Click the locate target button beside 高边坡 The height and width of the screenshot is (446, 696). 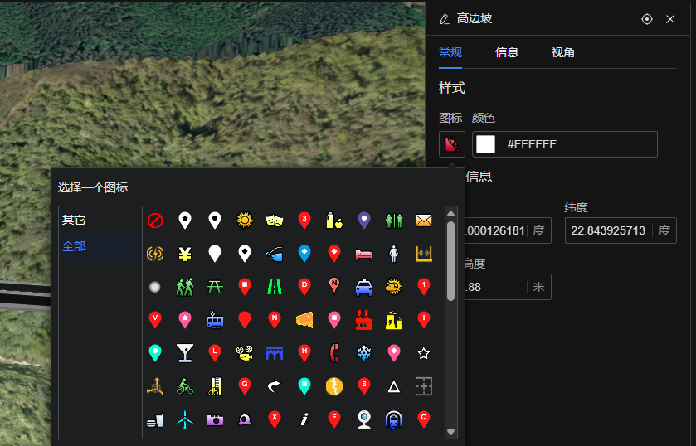click(647, 19)
